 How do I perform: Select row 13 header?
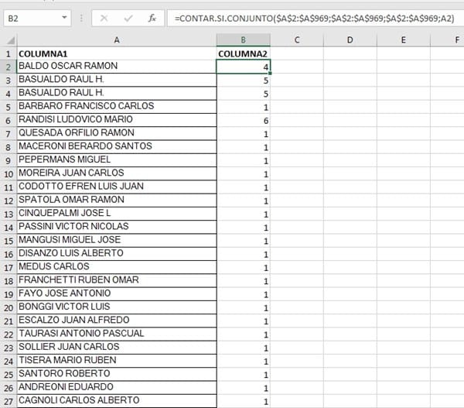point(9,214)
